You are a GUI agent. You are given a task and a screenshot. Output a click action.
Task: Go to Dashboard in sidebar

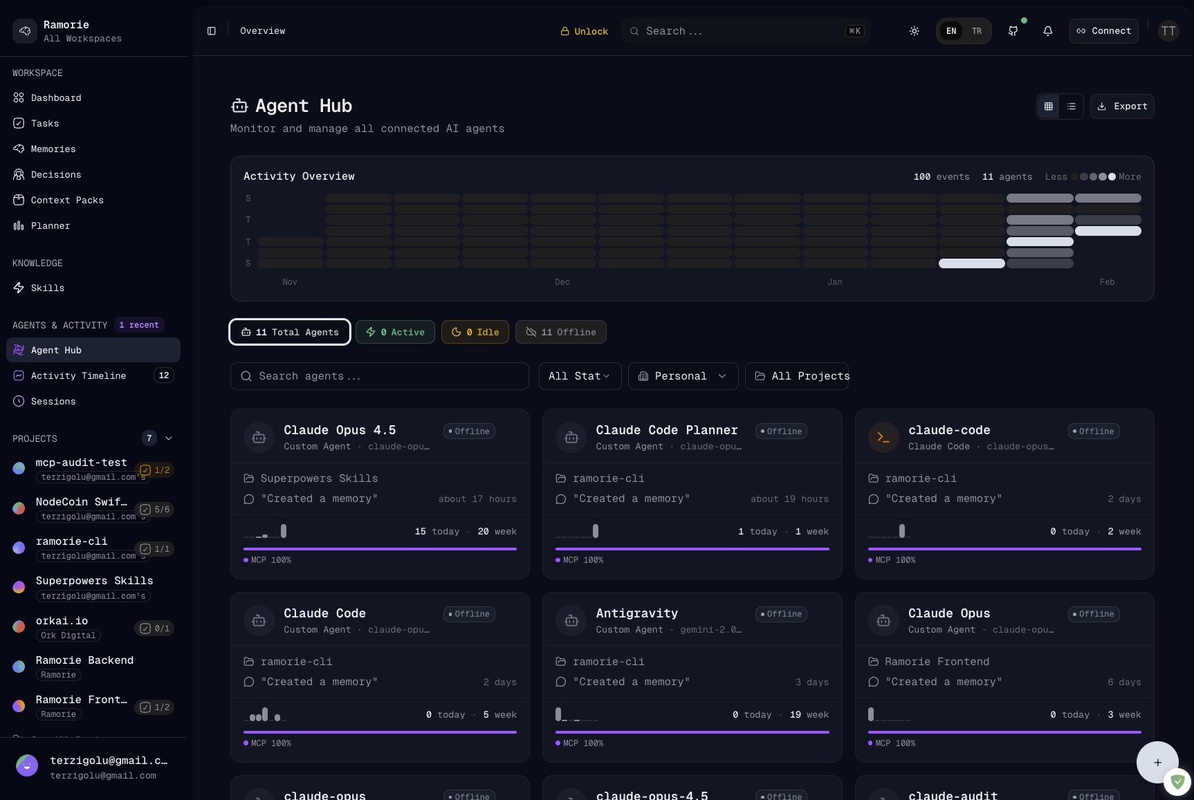pyautogui.click(x=56, y=98)
